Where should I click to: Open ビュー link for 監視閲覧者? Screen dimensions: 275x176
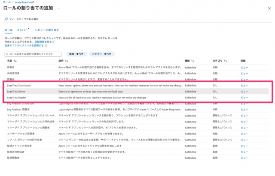(x=244, y=158)
